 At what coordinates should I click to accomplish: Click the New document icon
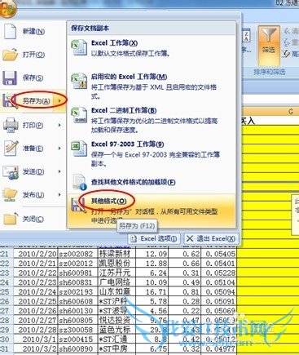pos(11,31)
